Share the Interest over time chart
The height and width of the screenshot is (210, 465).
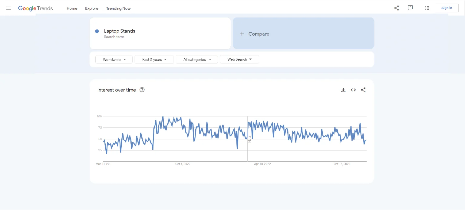363,90
